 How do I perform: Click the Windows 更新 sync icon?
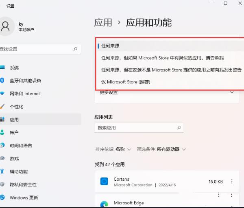tap(2, 197)
